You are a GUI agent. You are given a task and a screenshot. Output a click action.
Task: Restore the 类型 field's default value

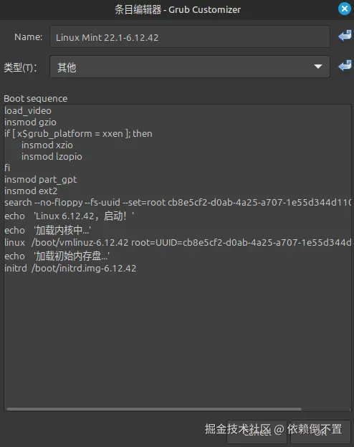point(345,66)
